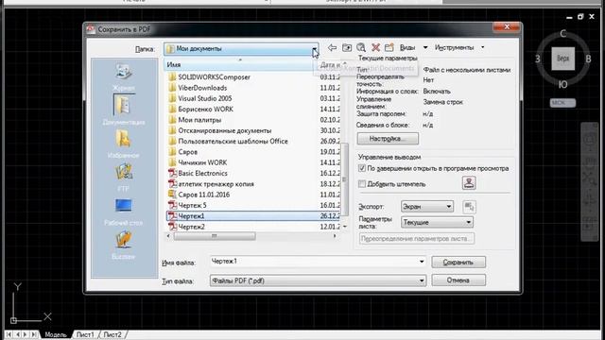The width and height of the screenshot is (605, 340).
Task: Delete selected file with red X icon
Action: tap(375, 47)
